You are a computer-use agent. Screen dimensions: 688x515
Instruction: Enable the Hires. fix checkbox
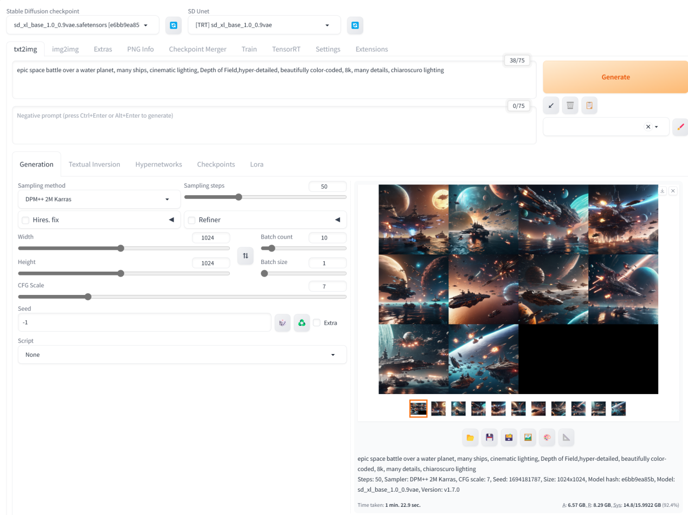click(x=25, y=220)
